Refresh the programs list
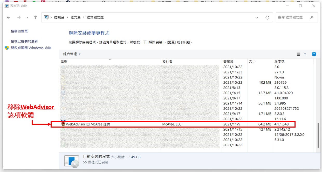This screenshot has width=322, height=172. pyautogui.click(x=267, y=17)
